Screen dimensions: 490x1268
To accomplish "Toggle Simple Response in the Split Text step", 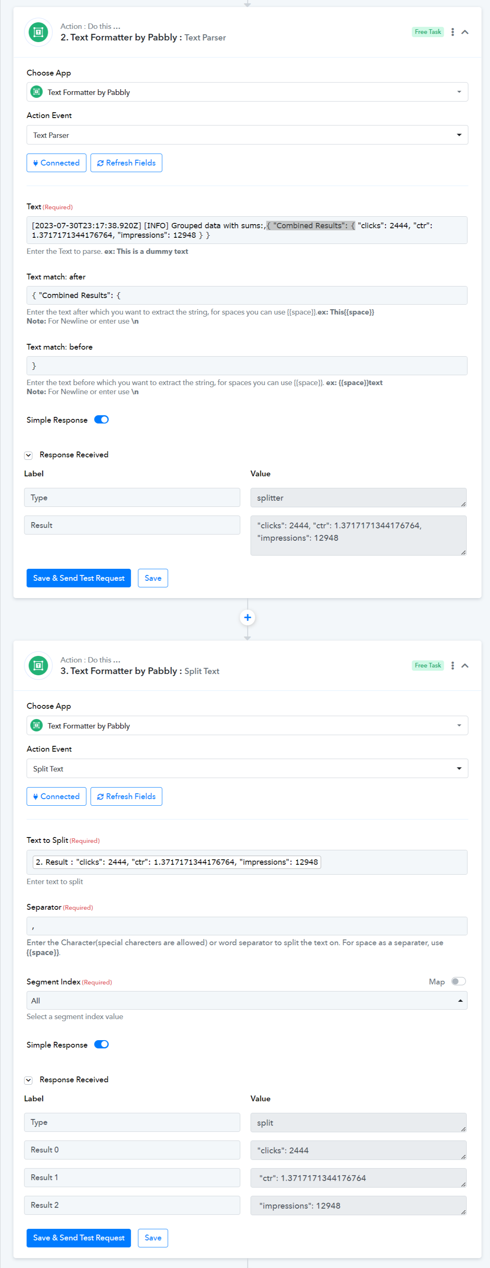I will coord(101,1045).
